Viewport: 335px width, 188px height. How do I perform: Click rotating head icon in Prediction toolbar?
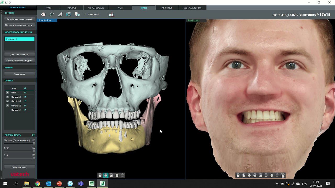283,175
